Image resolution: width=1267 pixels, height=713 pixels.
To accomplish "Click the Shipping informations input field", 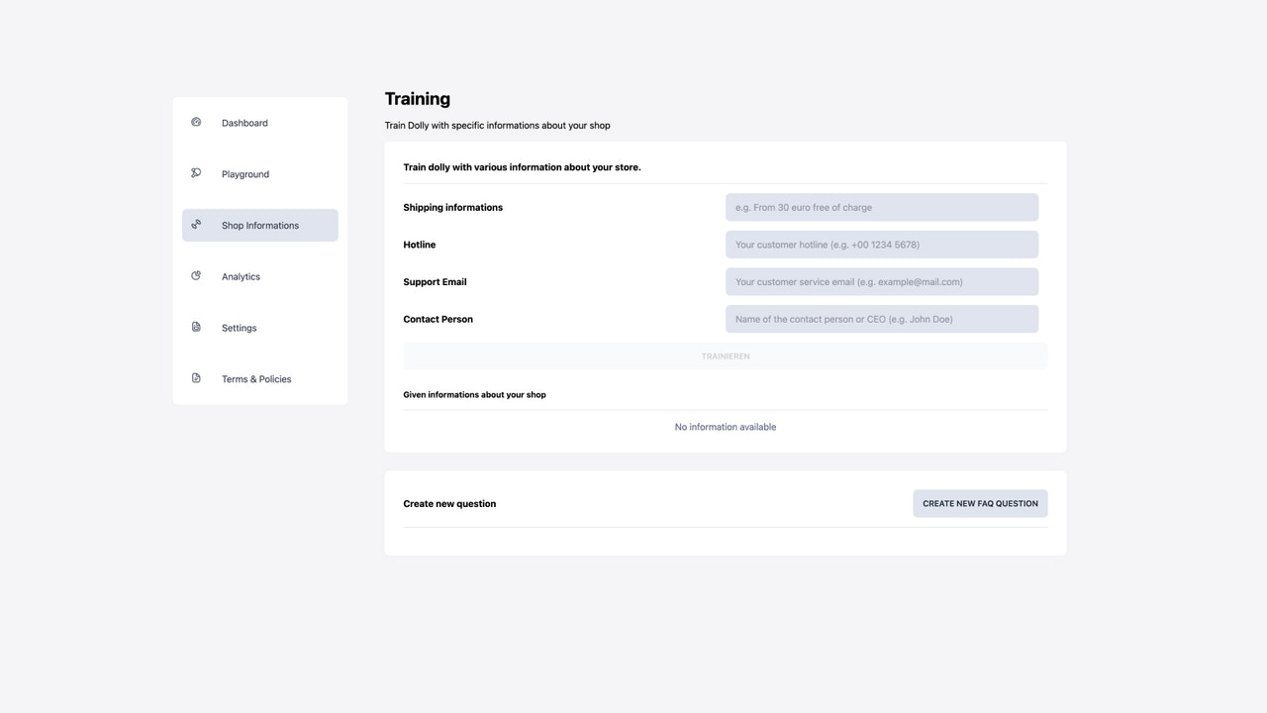I will 882,207.
